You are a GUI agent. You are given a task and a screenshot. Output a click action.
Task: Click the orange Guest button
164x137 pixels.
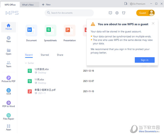point(145,13)
